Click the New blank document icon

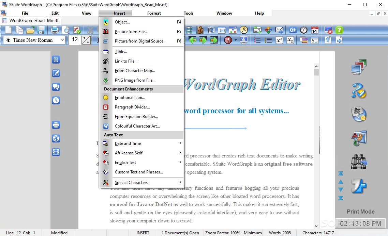9,30
